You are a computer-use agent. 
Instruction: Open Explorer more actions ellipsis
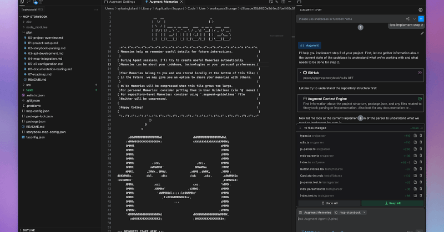(96, 9)
